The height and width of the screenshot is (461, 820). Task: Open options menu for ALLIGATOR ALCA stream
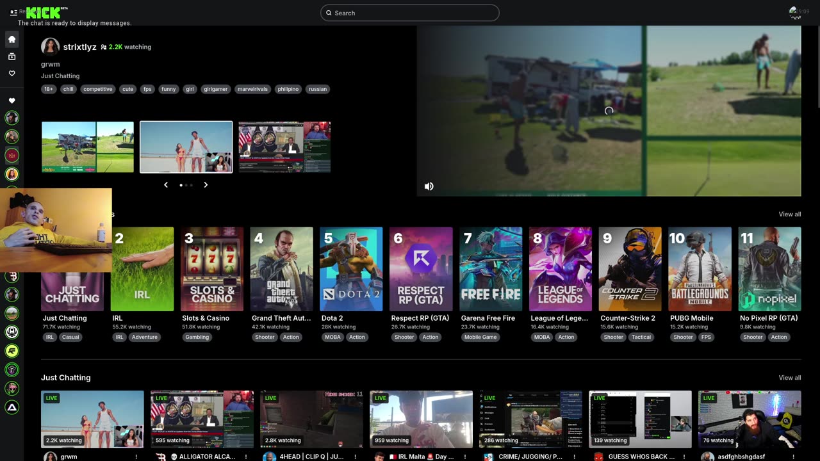pos(246,457)
